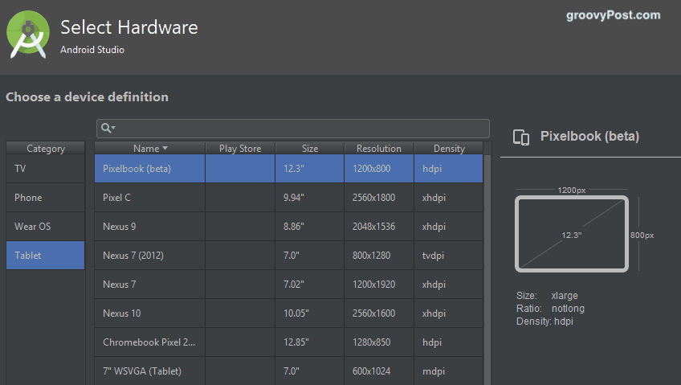Viewport: 681px width, 385px height.
Task: Click the 2560x1800 resolution cell
Action: tap(379, 198)
